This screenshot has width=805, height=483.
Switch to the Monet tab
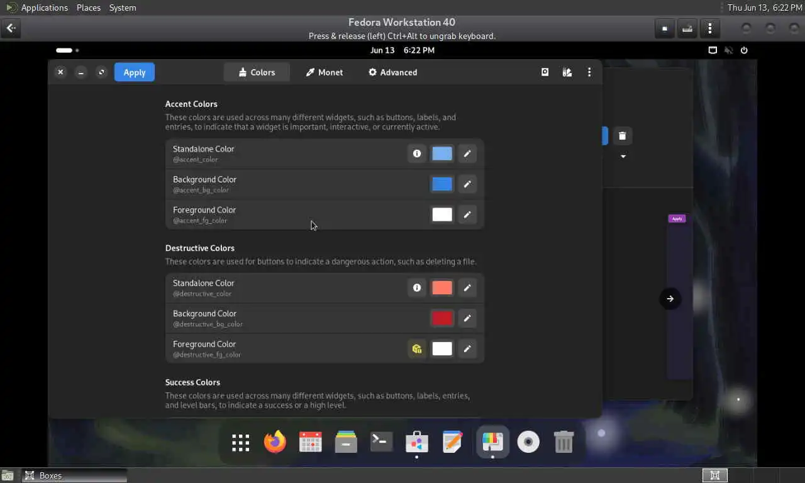point(325,72)
